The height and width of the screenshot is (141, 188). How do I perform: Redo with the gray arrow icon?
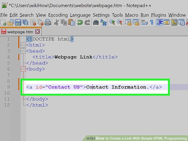click(87, 22)
